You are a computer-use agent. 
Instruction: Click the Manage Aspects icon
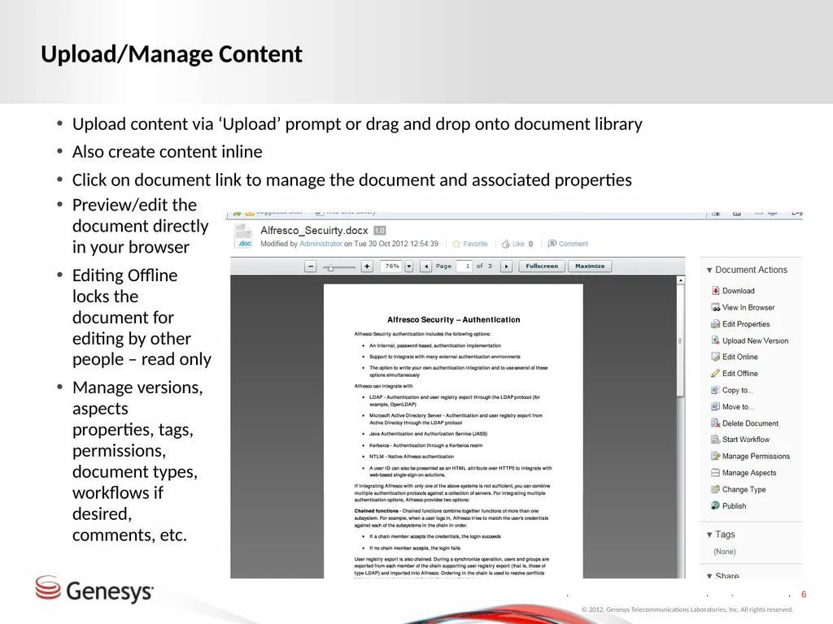[x=715, y=472]
